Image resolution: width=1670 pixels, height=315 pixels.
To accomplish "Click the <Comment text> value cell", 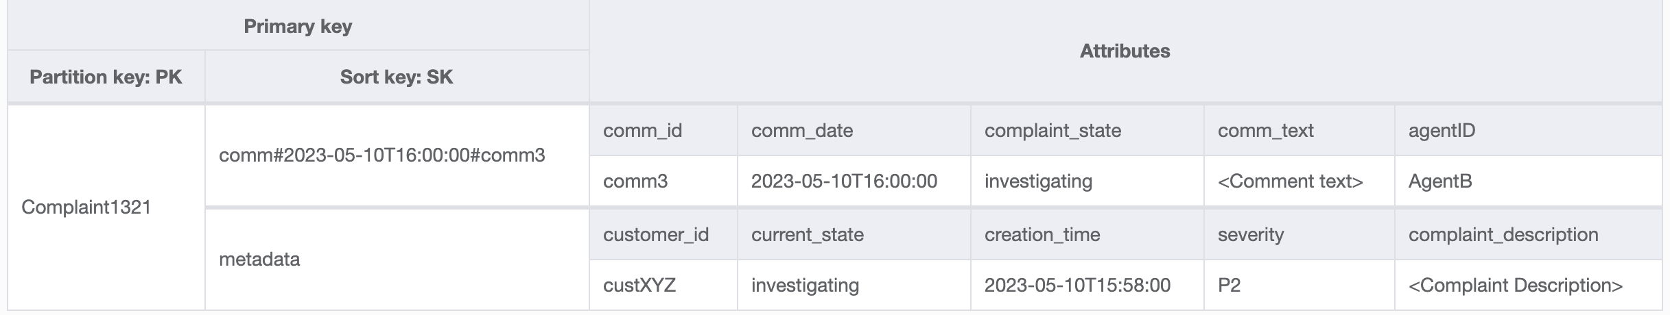I will (x=1290, y=181).
